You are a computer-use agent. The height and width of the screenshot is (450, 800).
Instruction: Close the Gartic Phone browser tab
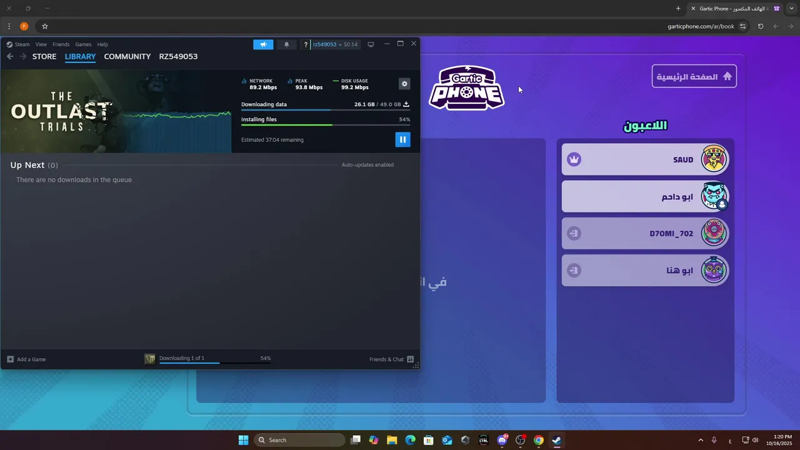[x=693, y=9]
